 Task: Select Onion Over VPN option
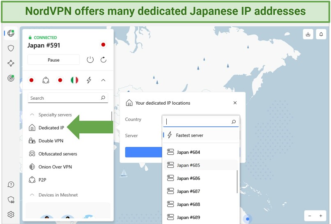(55, 167)
